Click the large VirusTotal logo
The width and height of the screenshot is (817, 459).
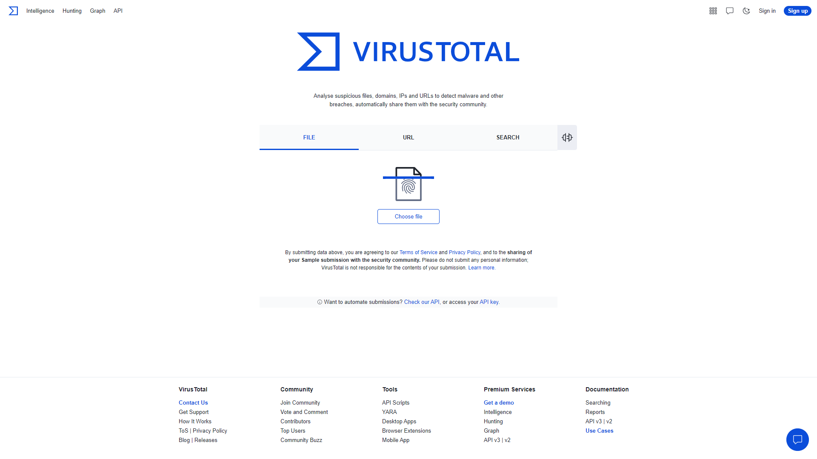point(408,51)
